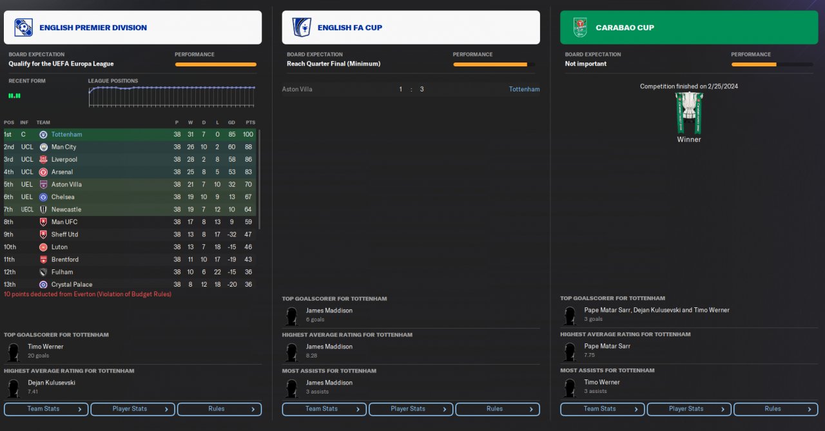
Task: Click the league positions graph
Action: pos(171,96)
